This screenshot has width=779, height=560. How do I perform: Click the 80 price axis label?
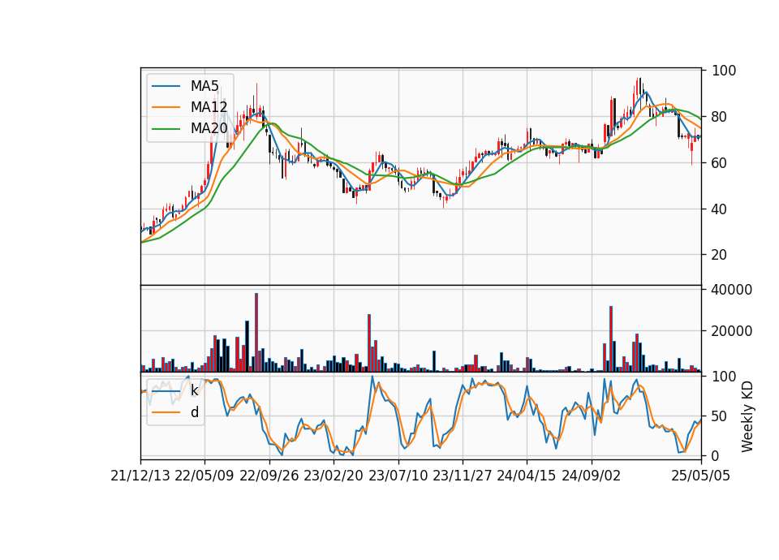point(719,117)
